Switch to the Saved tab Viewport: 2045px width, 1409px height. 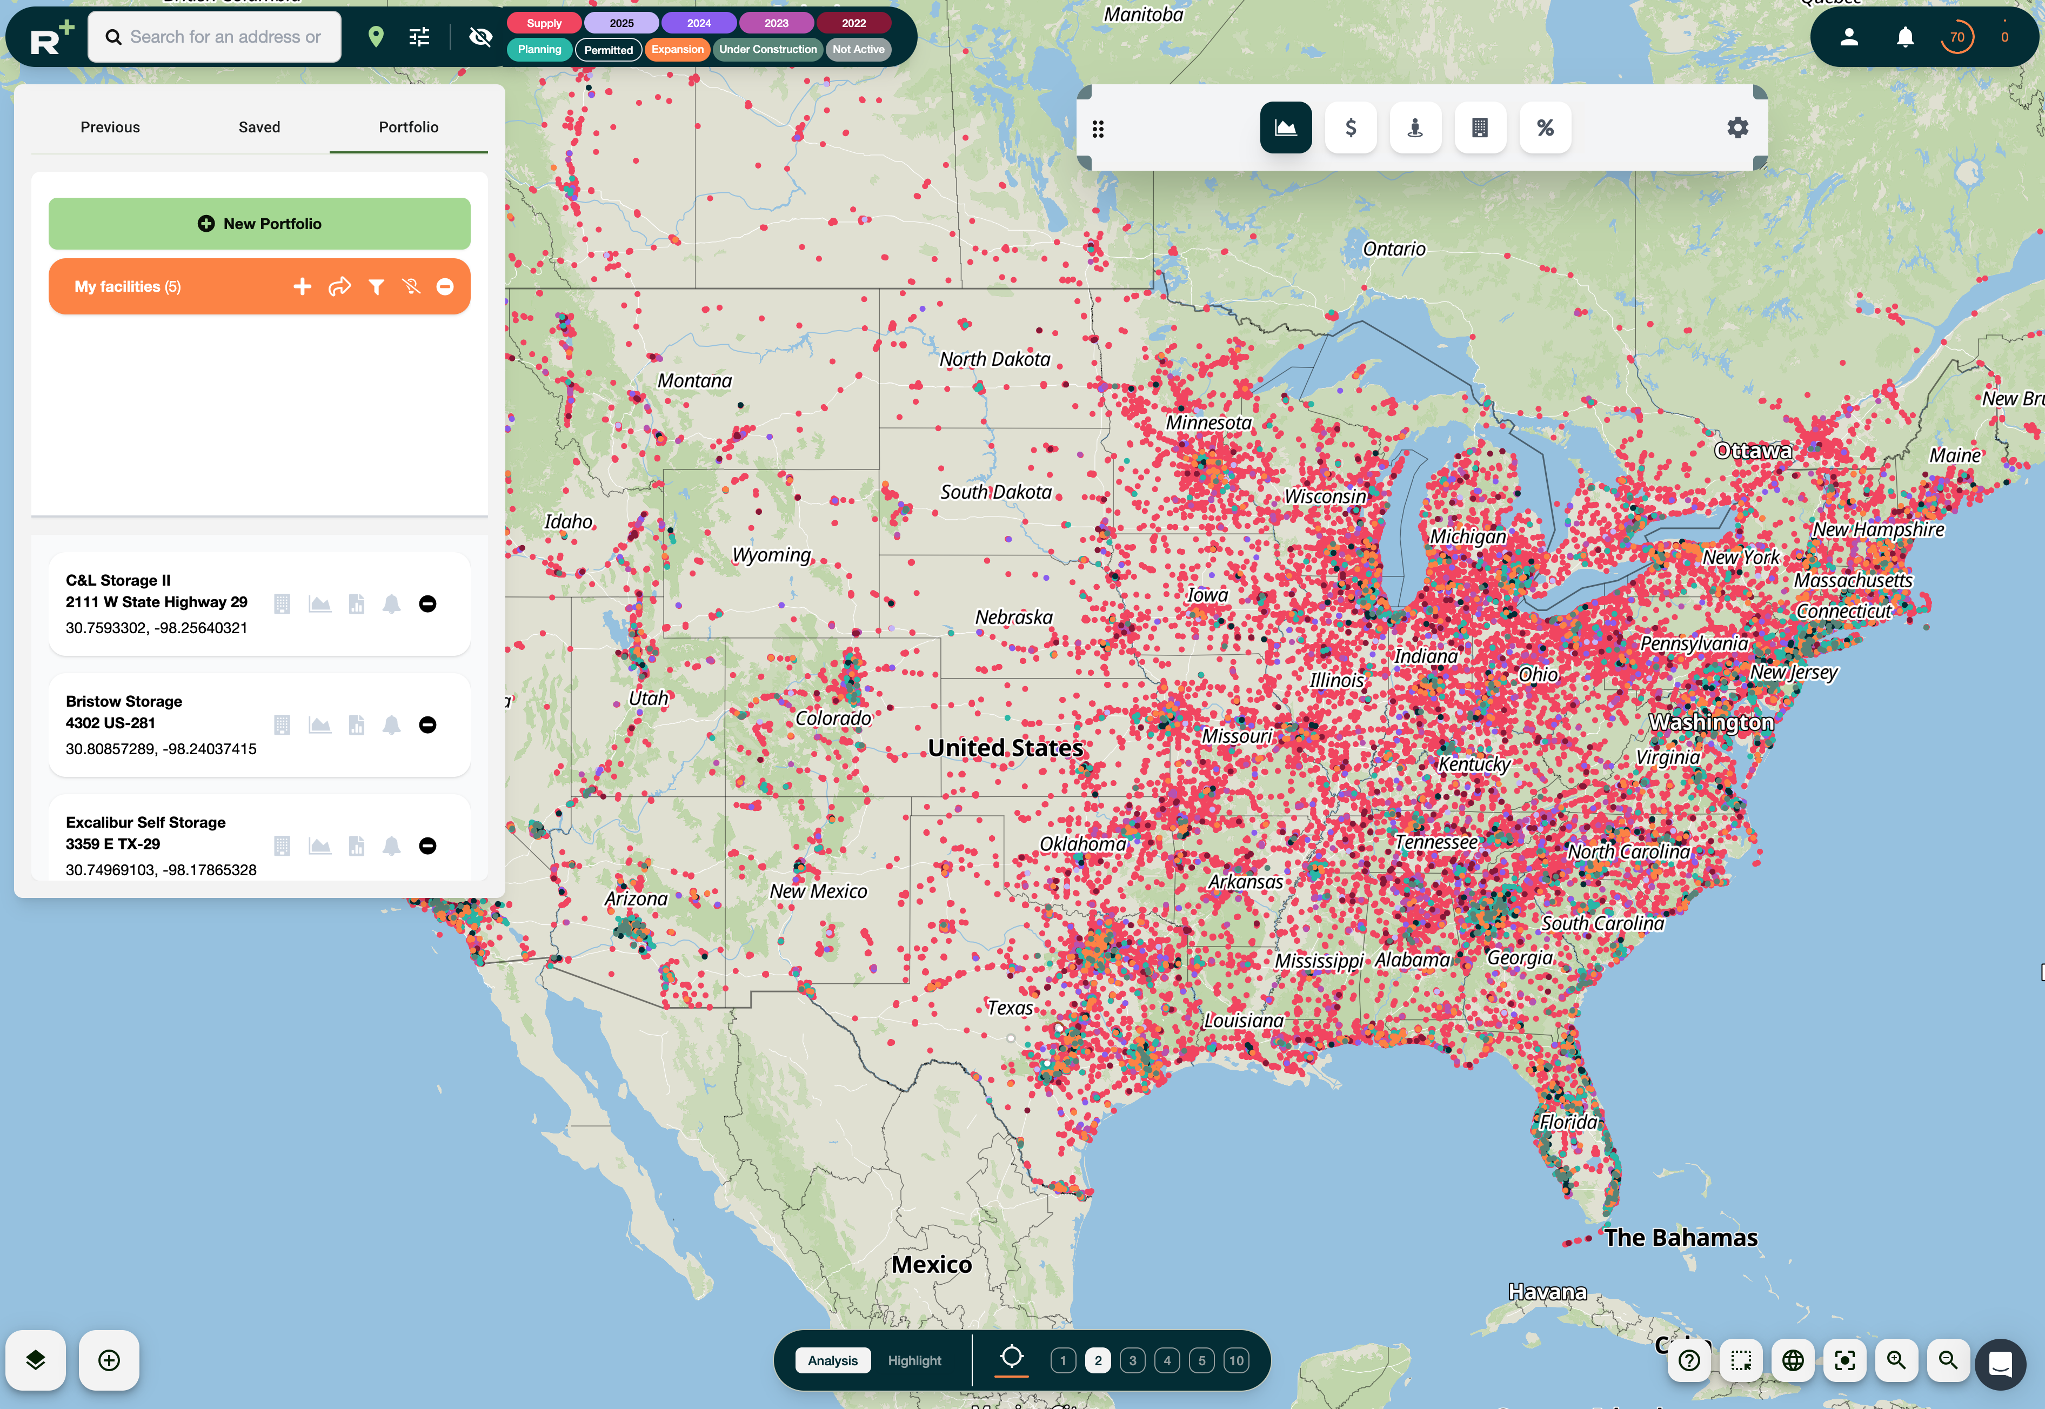tap(259, 127)
